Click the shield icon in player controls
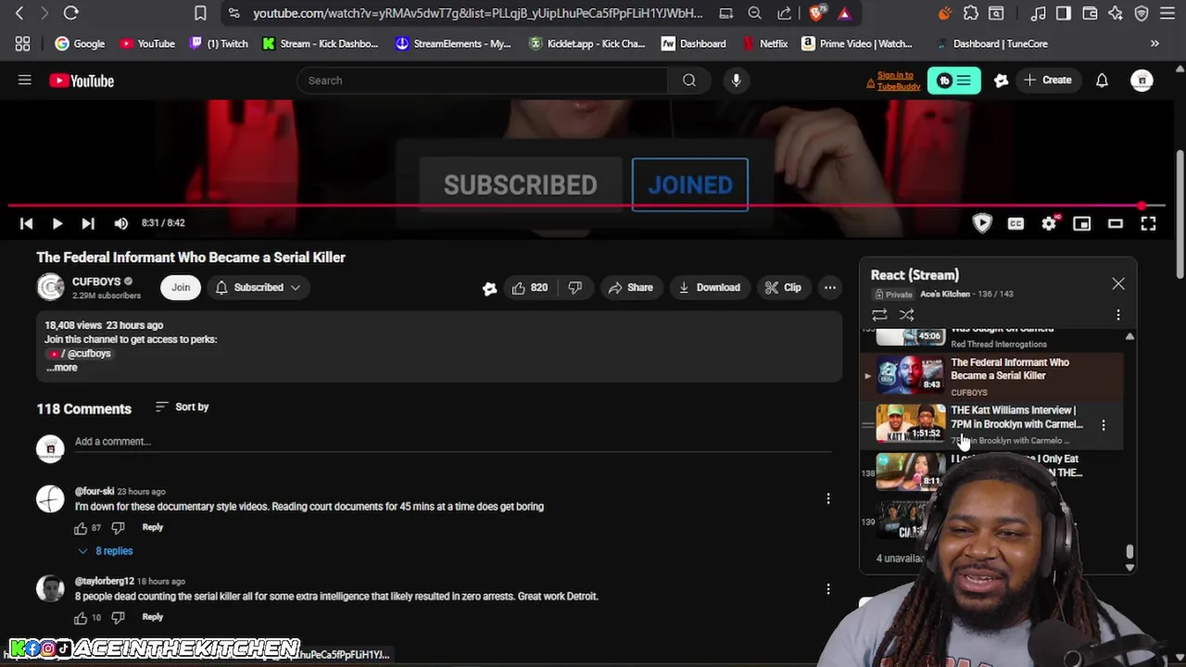This screenshot has width=1186, height=667. pos(982,223)
